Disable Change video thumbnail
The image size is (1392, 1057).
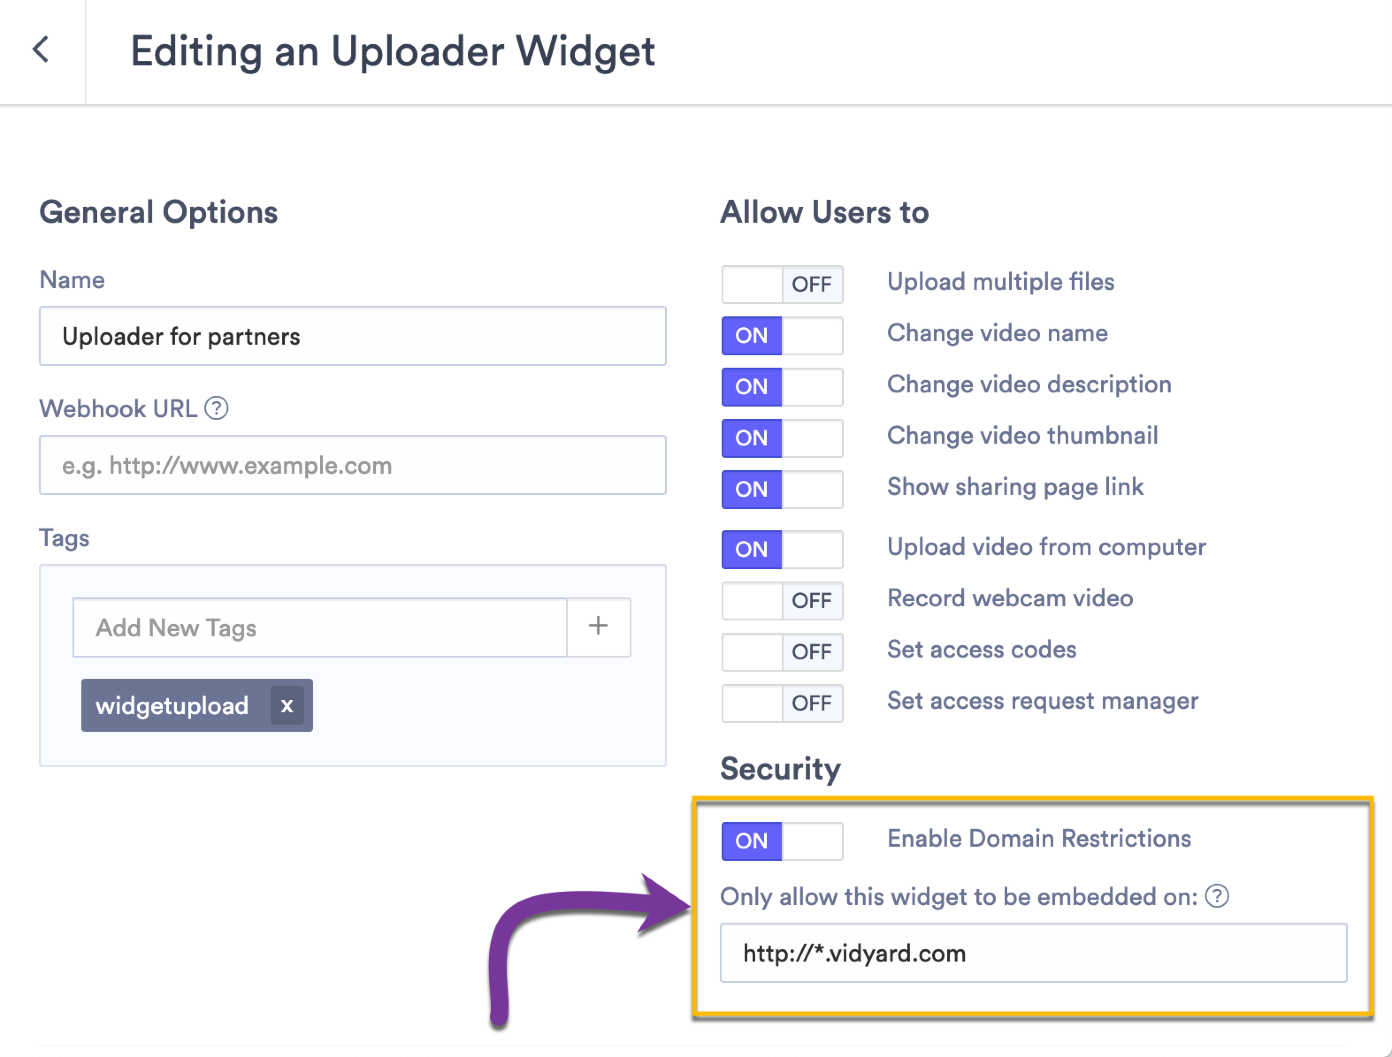(782, 438)
